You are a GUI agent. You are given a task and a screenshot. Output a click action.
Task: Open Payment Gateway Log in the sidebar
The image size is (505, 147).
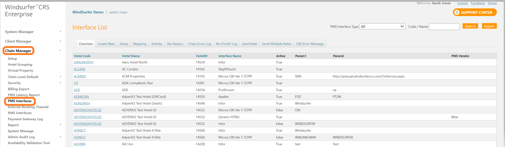(x=25, y=119)
